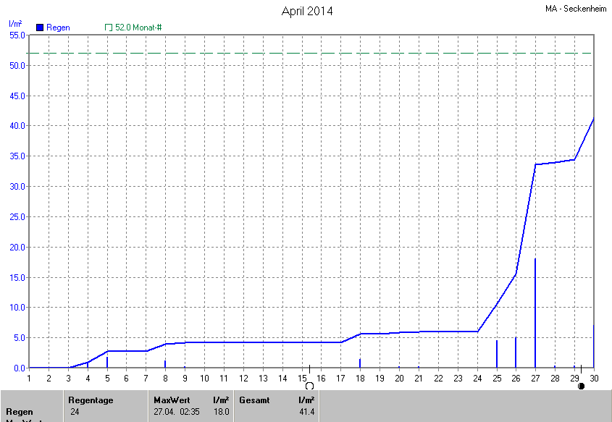Screen dimensions: 612x422
Task: Click the full moon symbol below day 15
Action: coord(309,387)
